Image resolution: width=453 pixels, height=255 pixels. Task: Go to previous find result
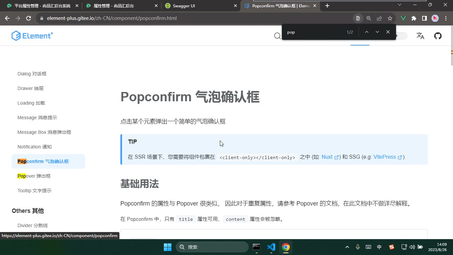366,32
